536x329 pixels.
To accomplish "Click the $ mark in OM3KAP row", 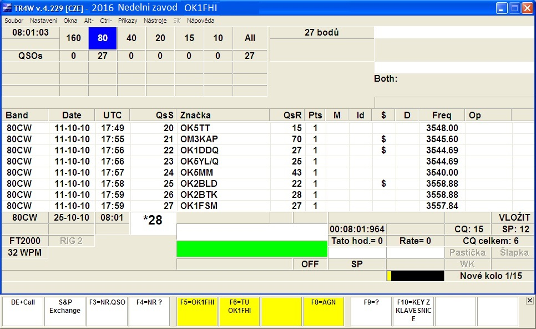I will 383,139.
